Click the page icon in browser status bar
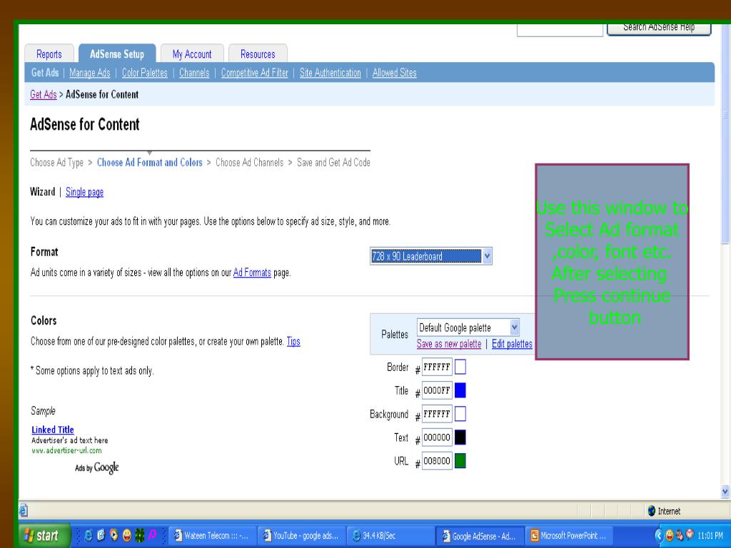Image resolution: width=731 pixels, height=548 pixels. click(x=24, y=511)
